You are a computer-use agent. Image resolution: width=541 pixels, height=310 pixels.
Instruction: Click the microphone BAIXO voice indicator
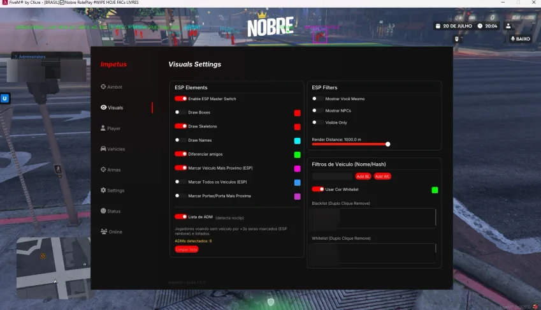click(521, 39)
